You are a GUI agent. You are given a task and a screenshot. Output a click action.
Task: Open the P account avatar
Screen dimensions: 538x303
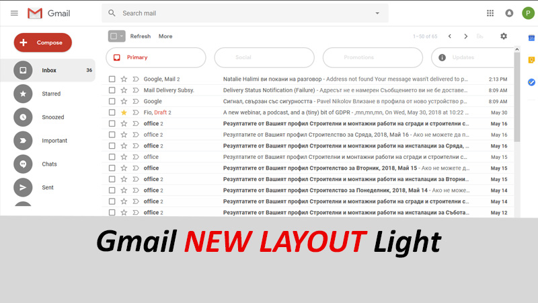point(528,13)
